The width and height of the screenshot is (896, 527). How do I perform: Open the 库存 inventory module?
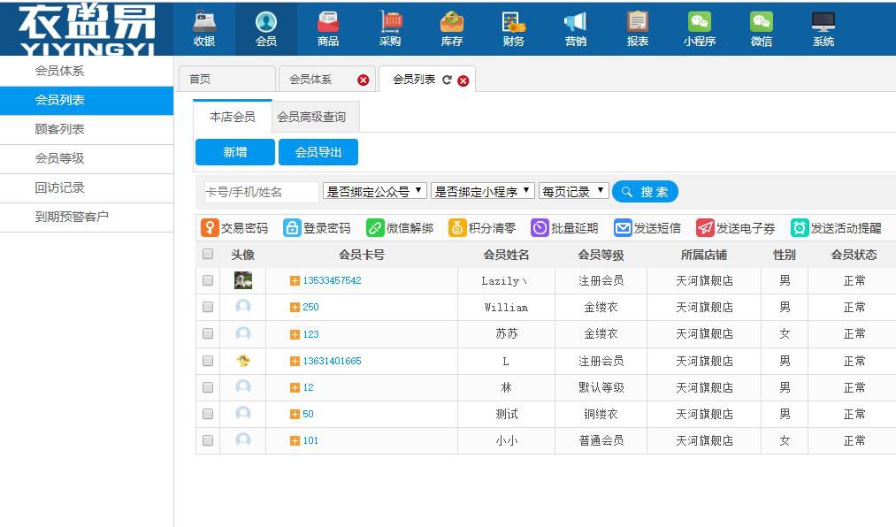coord(451,28)
